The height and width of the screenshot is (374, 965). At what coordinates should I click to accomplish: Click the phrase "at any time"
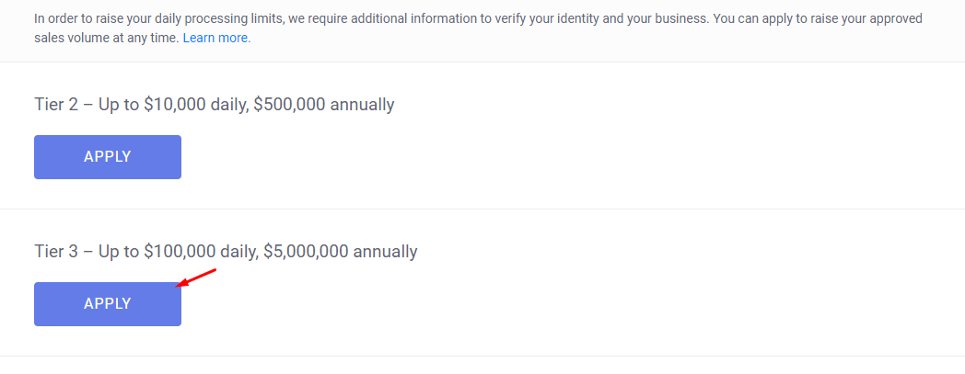coord(154,38)
